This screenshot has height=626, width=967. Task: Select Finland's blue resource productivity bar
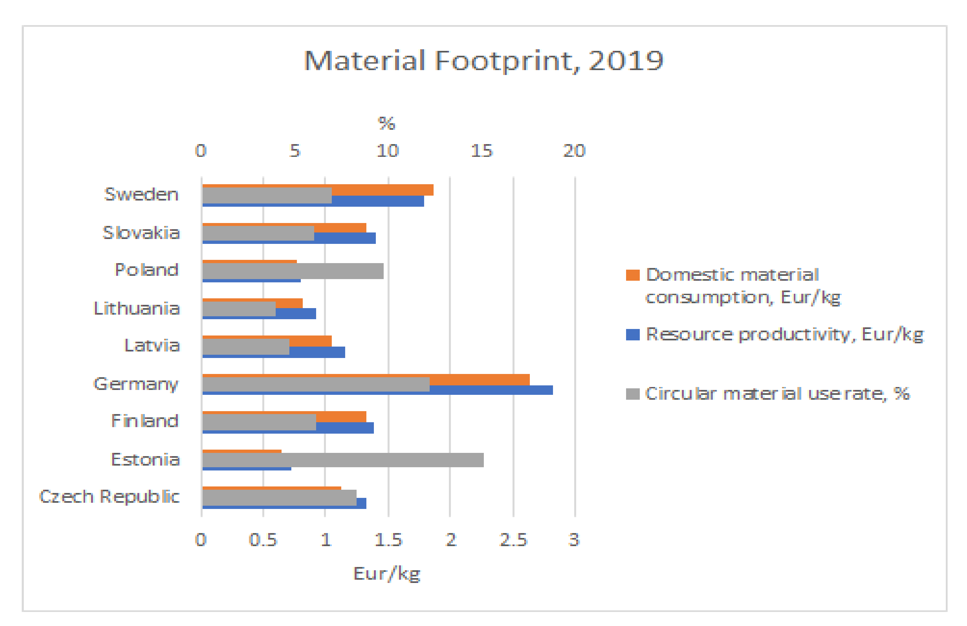345,428
